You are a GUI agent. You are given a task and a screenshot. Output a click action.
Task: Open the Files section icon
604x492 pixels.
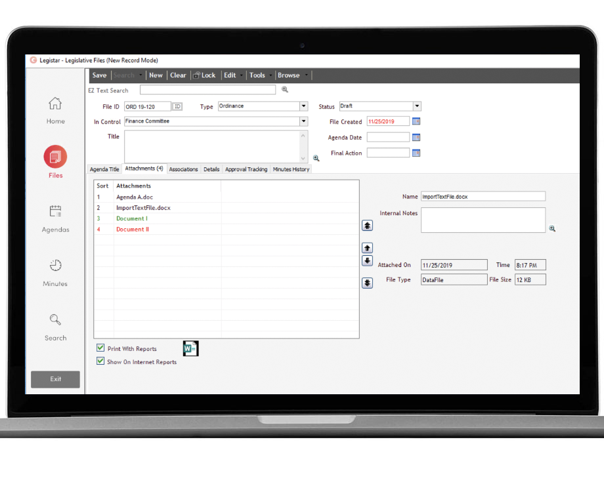55,157
